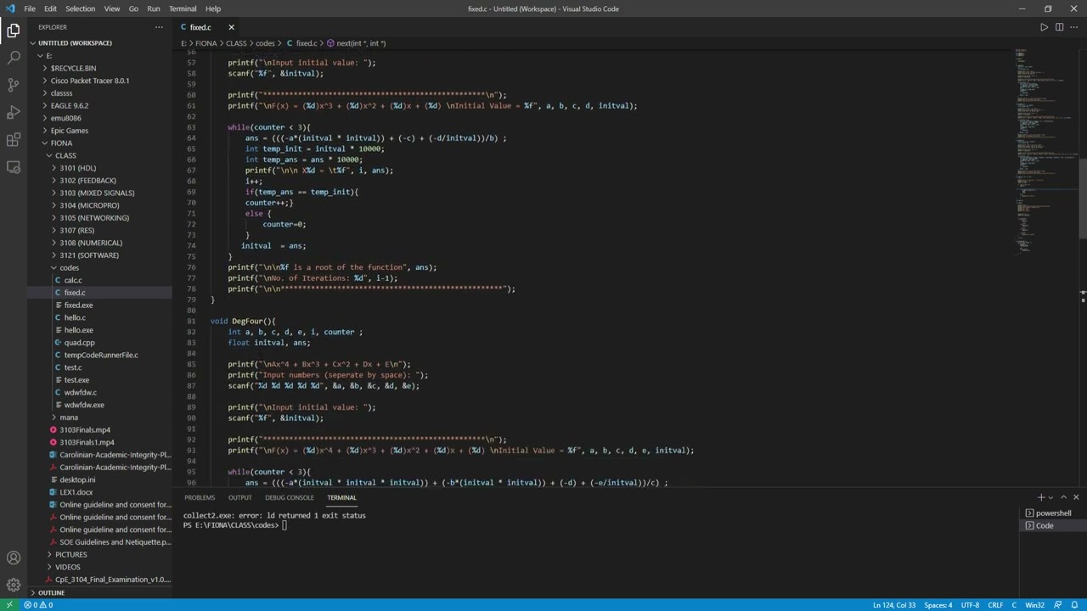The height and width of the screenshot is (611, 1087).
Task: Open Explorer Views and More Actions ellipsis
Action: click(x=159, y=27)
